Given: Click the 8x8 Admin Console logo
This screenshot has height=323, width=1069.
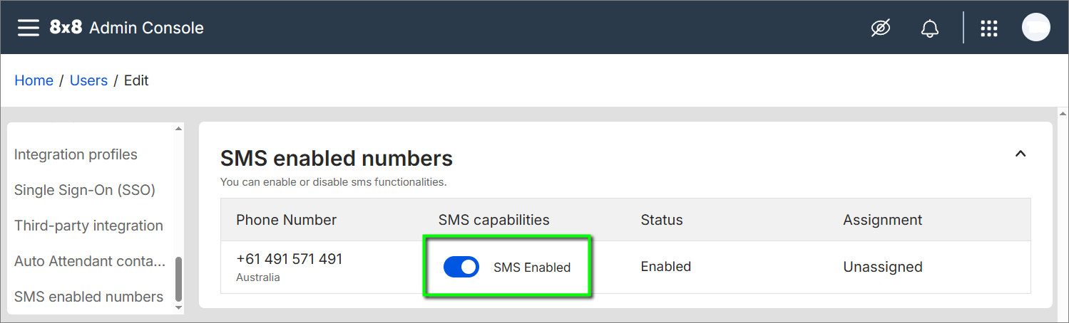Looking at the screenshot, I should (126, 28).
